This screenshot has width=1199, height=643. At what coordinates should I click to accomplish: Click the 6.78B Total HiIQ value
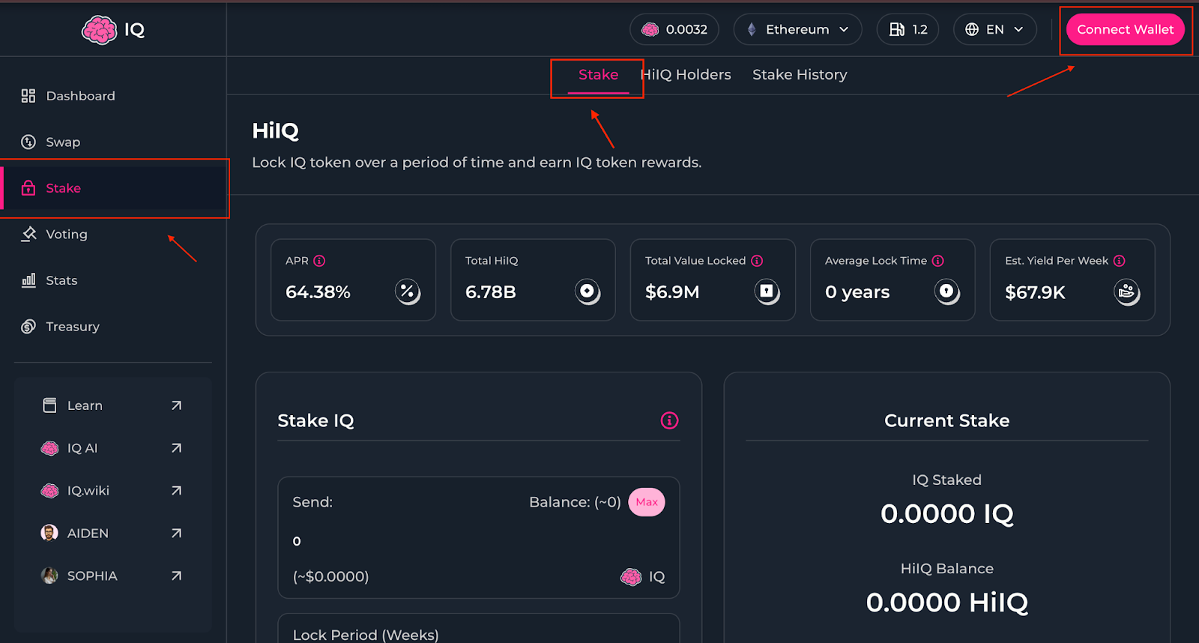coord(491,292)
